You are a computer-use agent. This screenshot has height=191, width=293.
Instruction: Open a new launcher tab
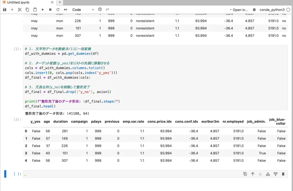coord(60,2)
